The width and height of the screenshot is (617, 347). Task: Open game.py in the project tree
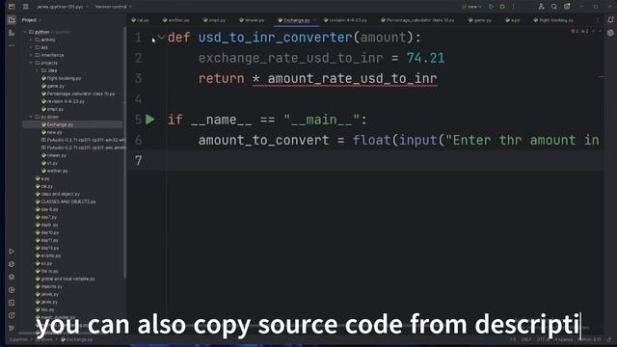pyautogui.click(x=53, y=86)
